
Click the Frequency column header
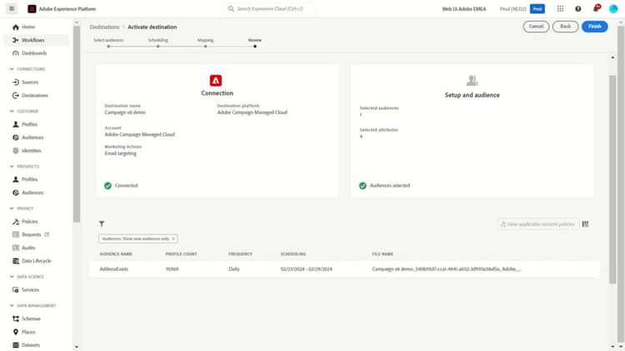(x=240, y=254)
